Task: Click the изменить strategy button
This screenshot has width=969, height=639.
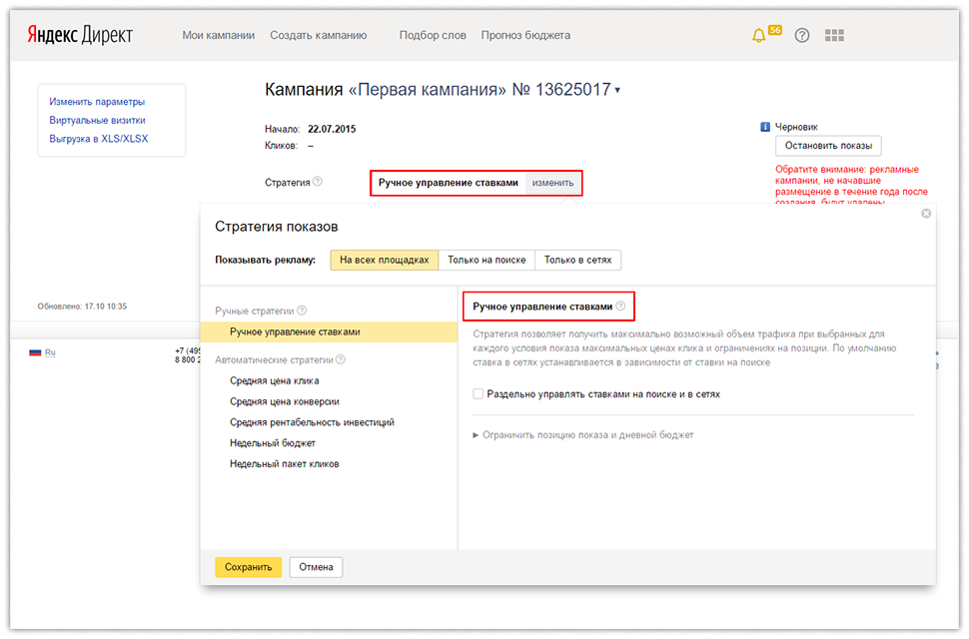Action: point(552,183)
